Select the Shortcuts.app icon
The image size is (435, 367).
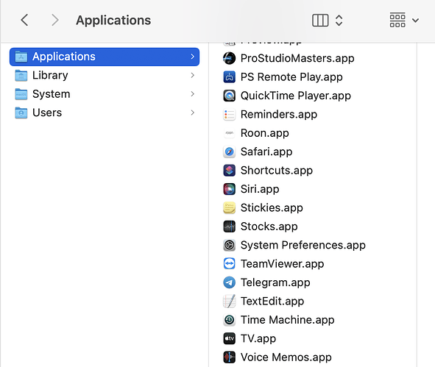pos(229,170)
